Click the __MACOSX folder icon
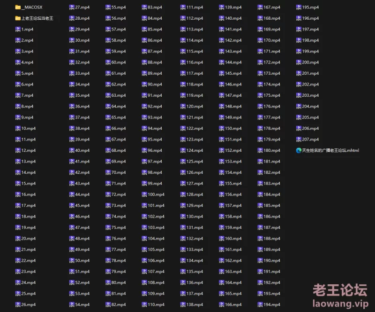The image size is (375, 312). coord(18,7)
